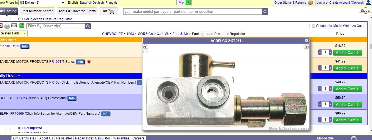372x140 pixels.
Task: Click part number link FP10565
Action: tap(17, 114)
